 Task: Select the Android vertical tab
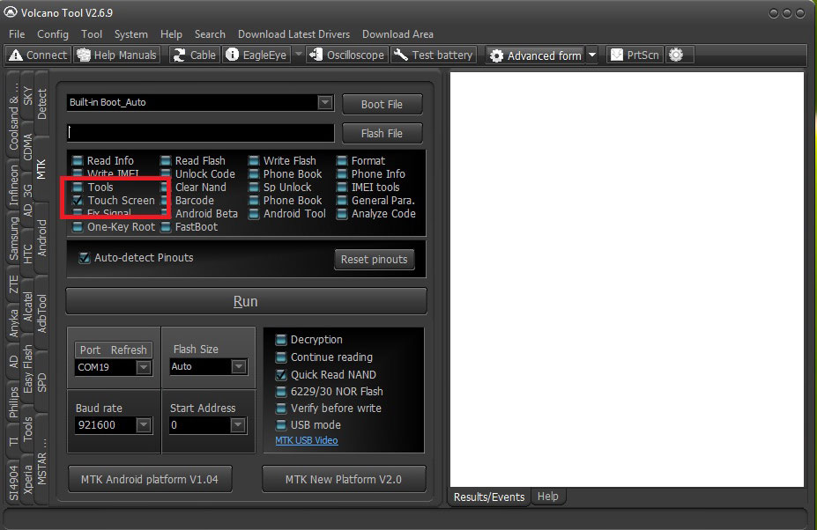point(41,239)
